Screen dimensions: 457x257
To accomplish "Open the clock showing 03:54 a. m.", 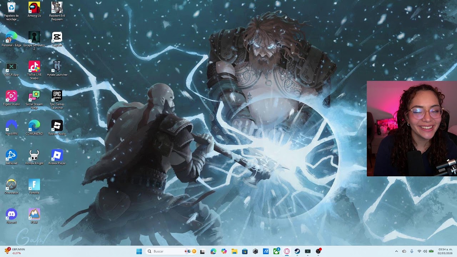I will 445,251.
